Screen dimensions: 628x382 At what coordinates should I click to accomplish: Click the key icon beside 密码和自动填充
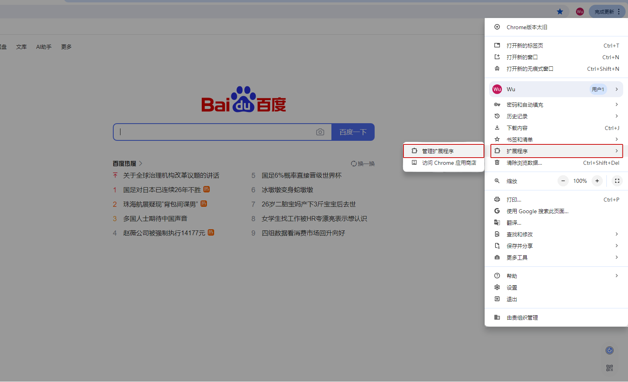pos(497,104)
